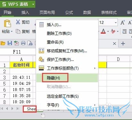132x120 pixels.
Task: Select row 3 header
Action: pyautogui.click(x=5, y=77)
